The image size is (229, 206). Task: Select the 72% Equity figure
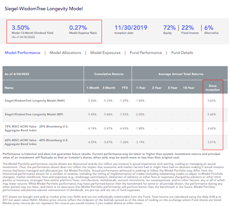169,28
